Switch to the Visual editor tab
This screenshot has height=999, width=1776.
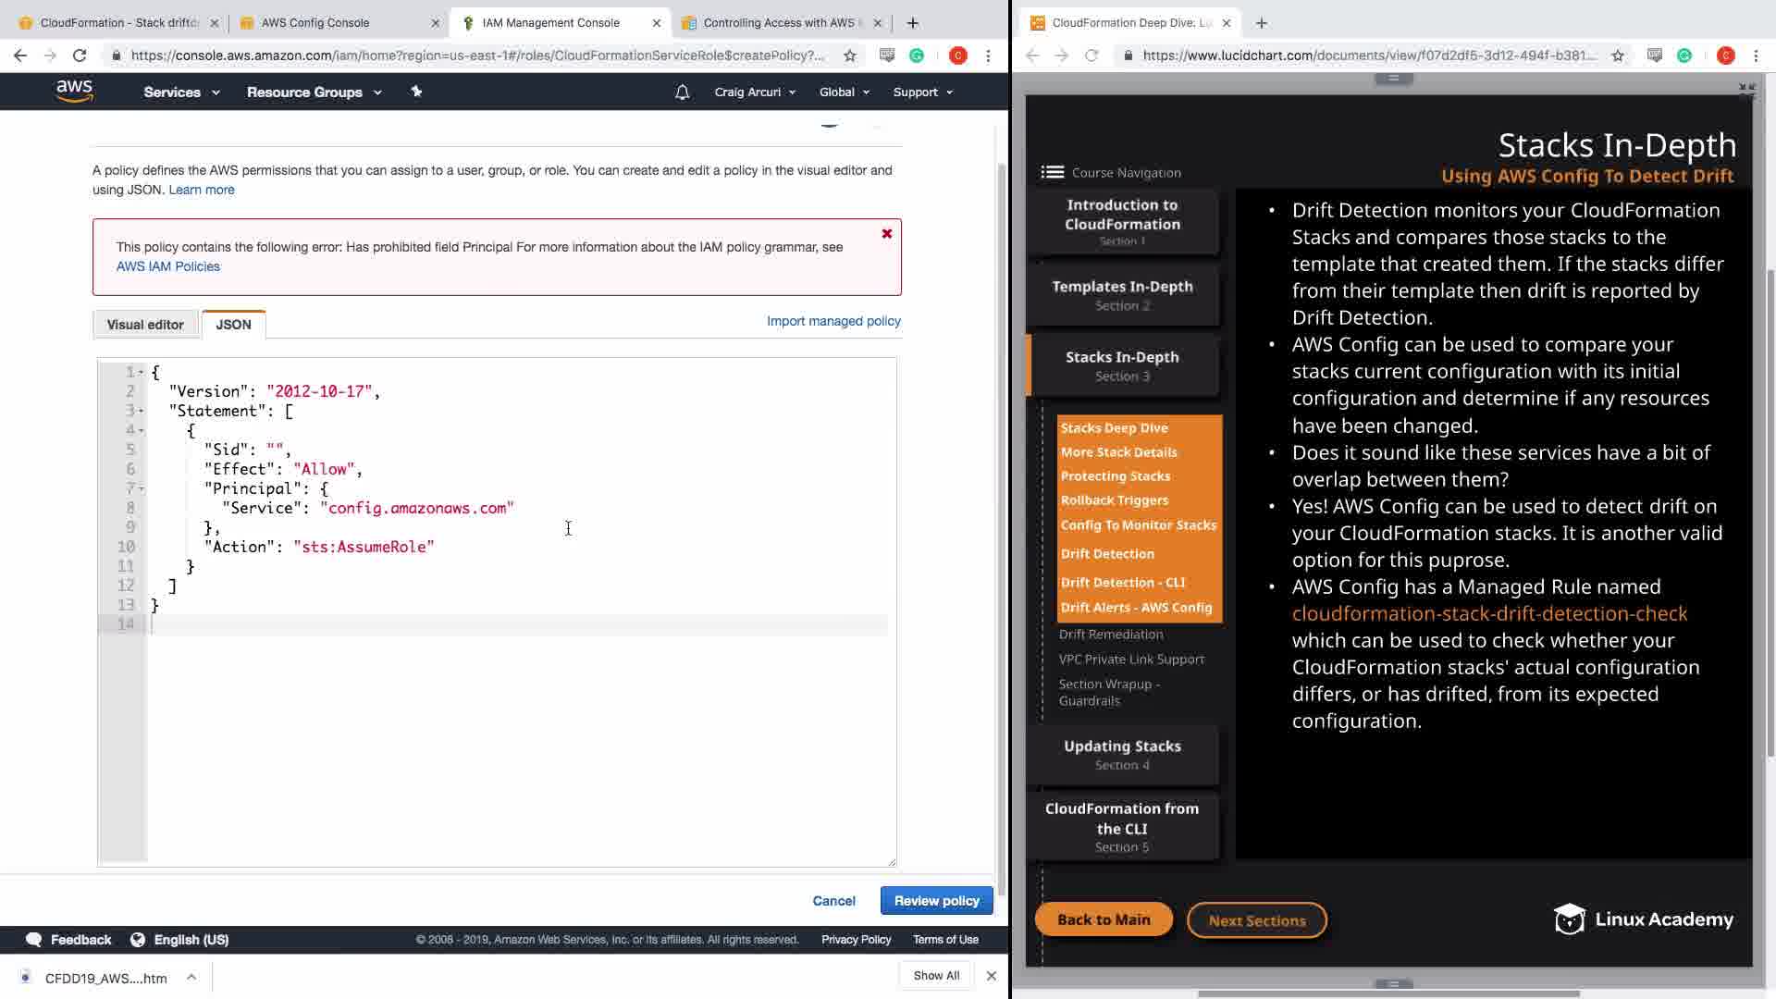click(x=145, y=325)
